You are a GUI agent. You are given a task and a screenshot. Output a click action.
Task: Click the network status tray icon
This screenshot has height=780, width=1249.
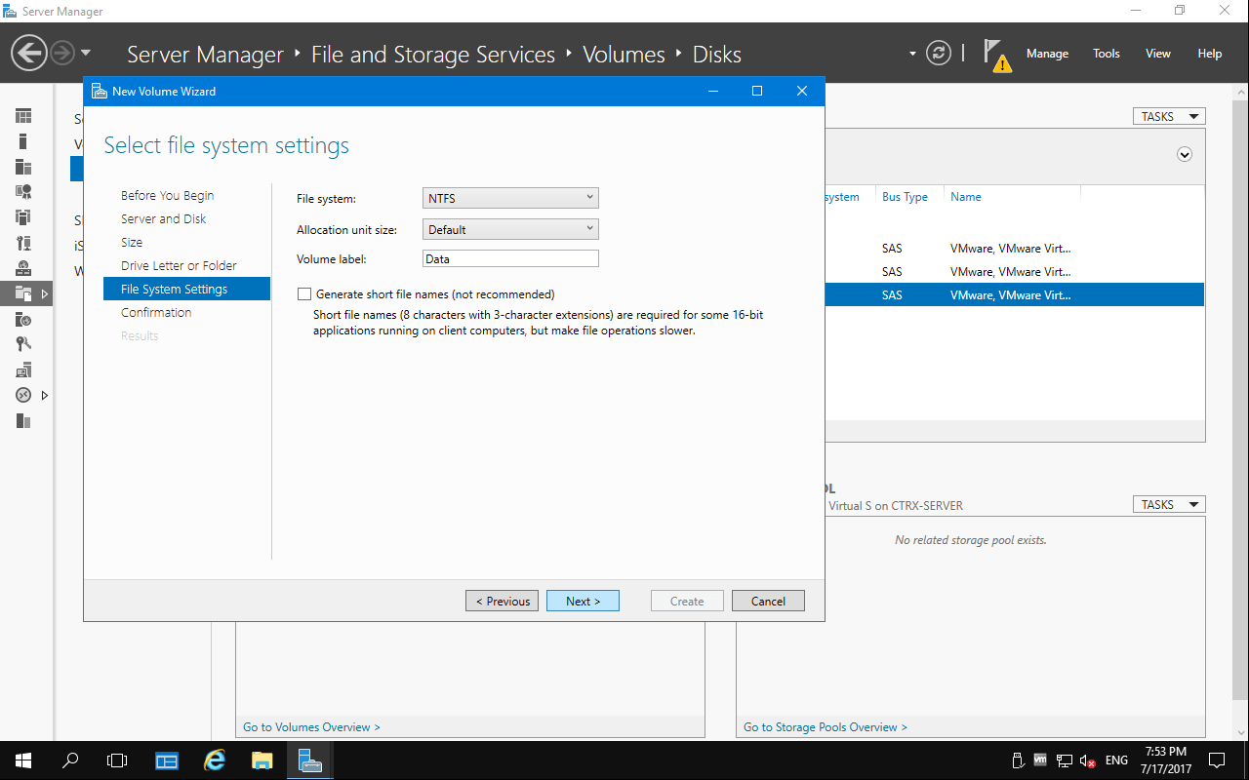[x=1065, y=760]
